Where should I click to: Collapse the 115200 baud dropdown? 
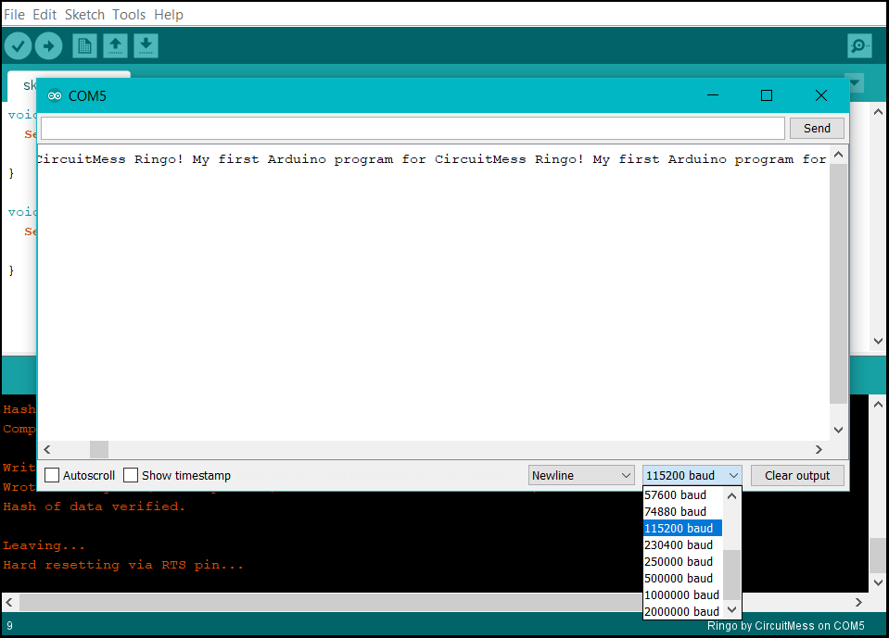coord(692,475)
